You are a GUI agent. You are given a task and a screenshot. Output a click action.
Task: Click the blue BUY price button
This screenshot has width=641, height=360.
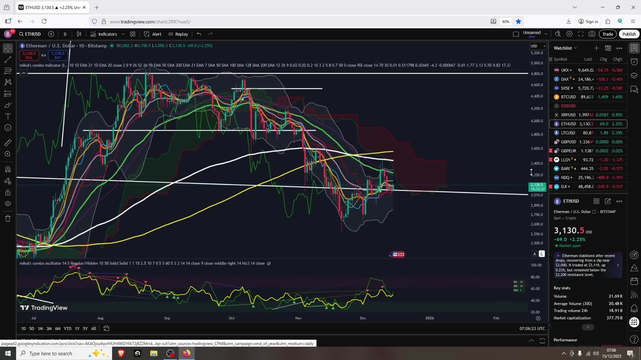(x=58, y=54)
